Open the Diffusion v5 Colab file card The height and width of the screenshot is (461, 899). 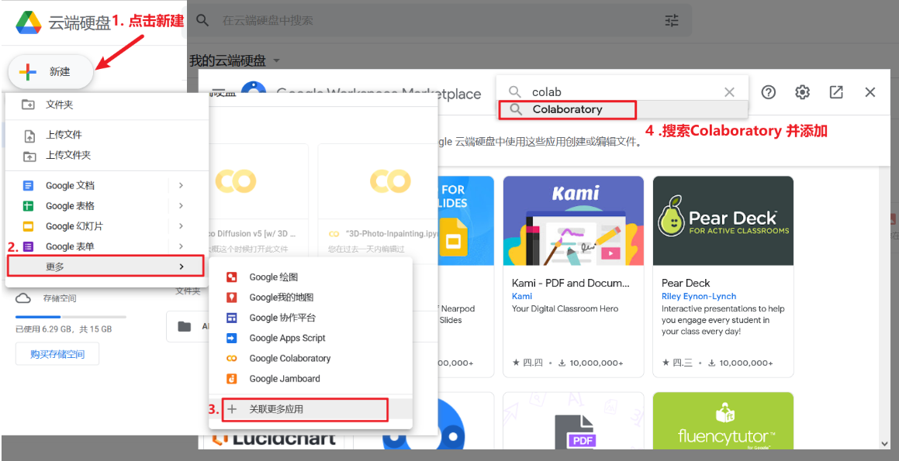[x=259, y=201]
